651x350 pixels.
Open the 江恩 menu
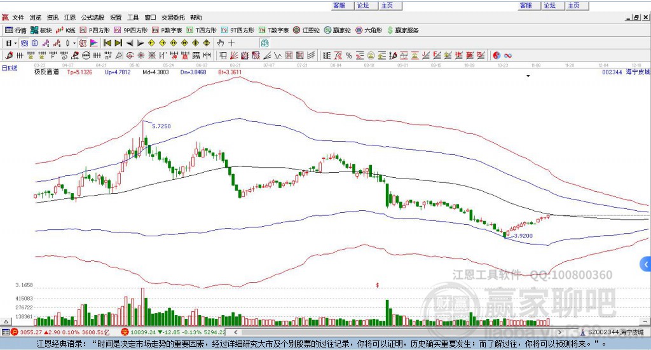[70, 17]
